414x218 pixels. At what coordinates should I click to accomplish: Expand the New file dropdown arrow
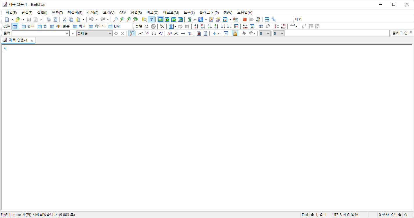pyautogui.click(x=12, y=19)
